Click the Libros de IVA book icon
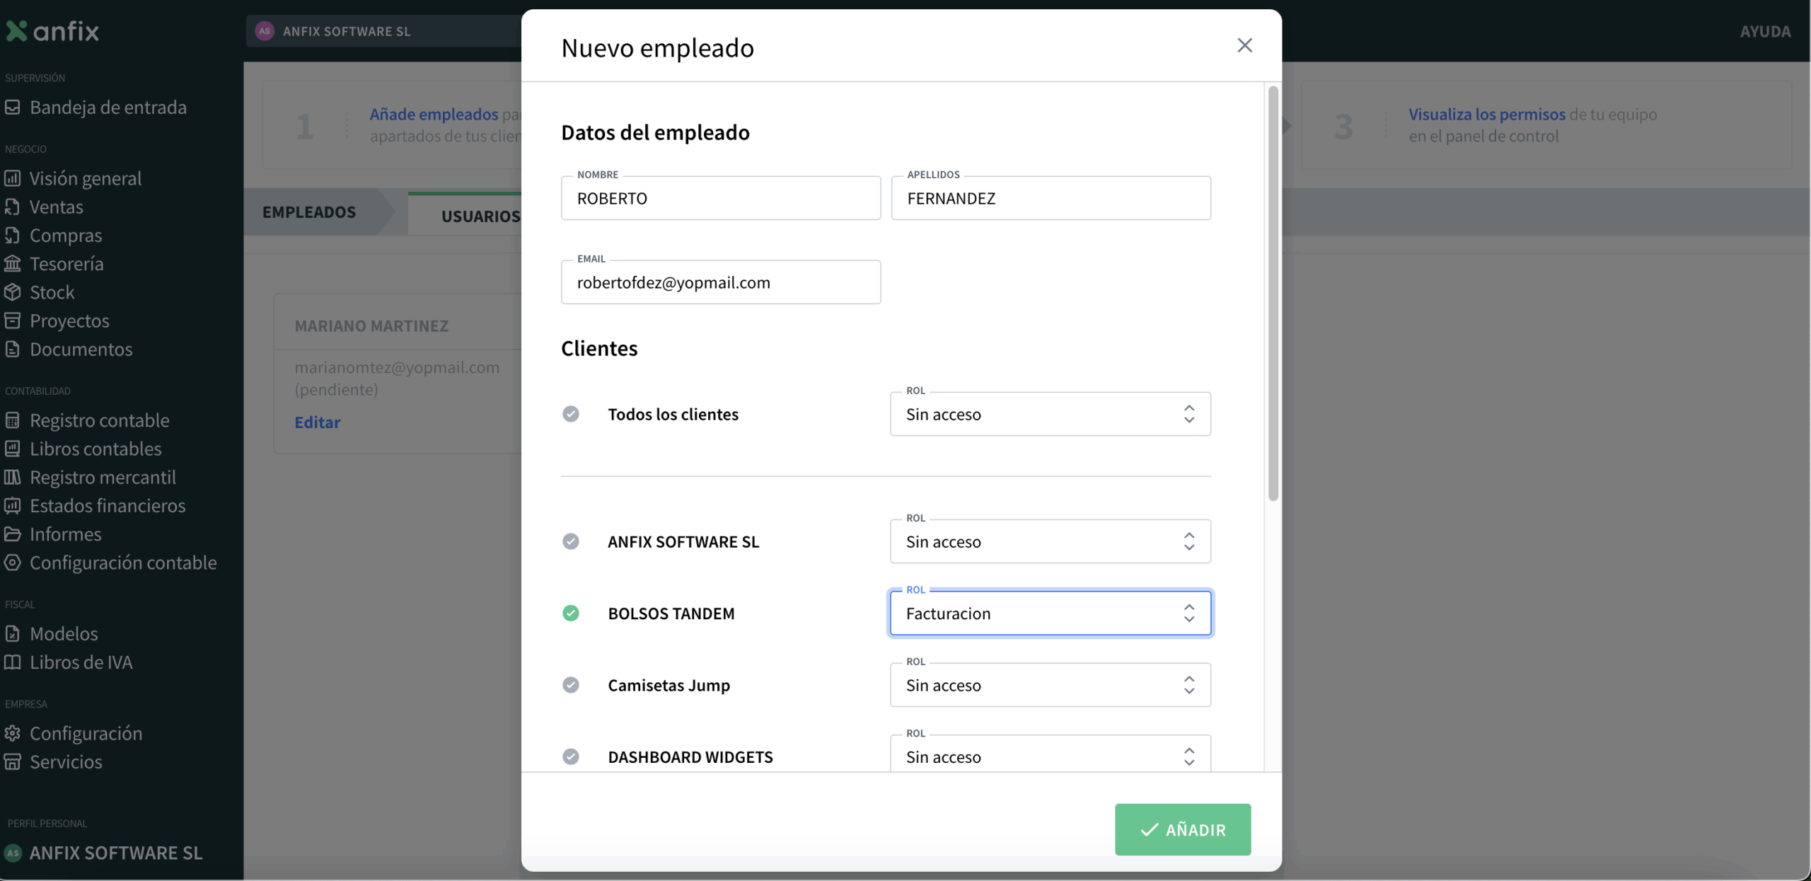This screenshot has height=881, width=1811. pos(13,662)
